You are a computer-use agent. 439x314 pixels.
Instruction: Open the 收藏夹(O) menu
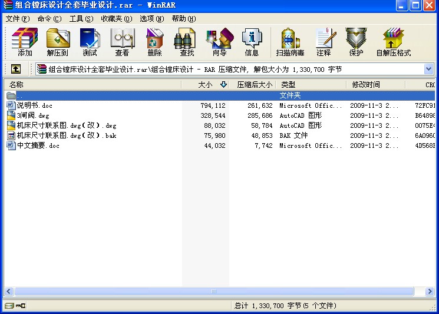click(x=117, y=19)
